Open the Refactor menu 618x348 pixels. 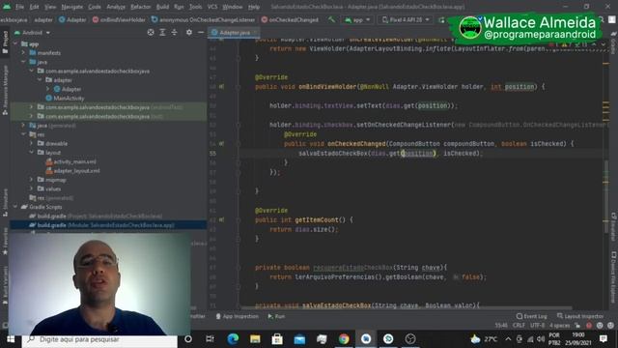click(141, 7)
